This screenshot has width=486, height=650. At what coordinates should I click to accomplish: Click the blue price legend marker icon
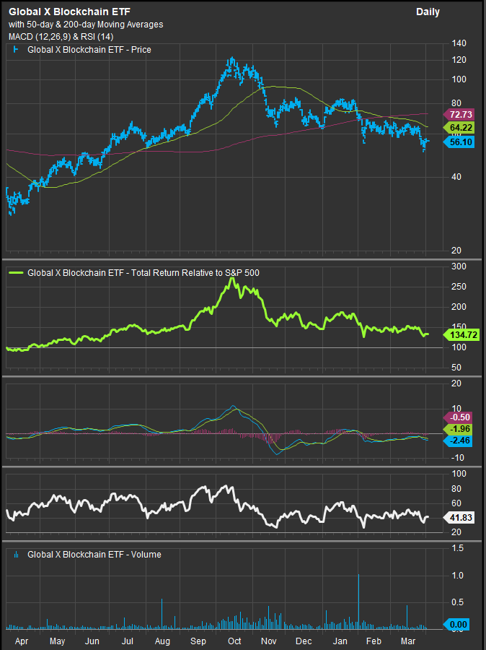tap(16, 50)
